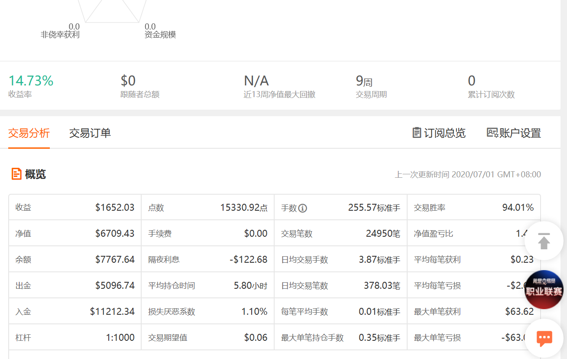This screenshot has height=359, width=567.
Task: Open the 职业联赛 round badge
Action: tap(544, 290)
